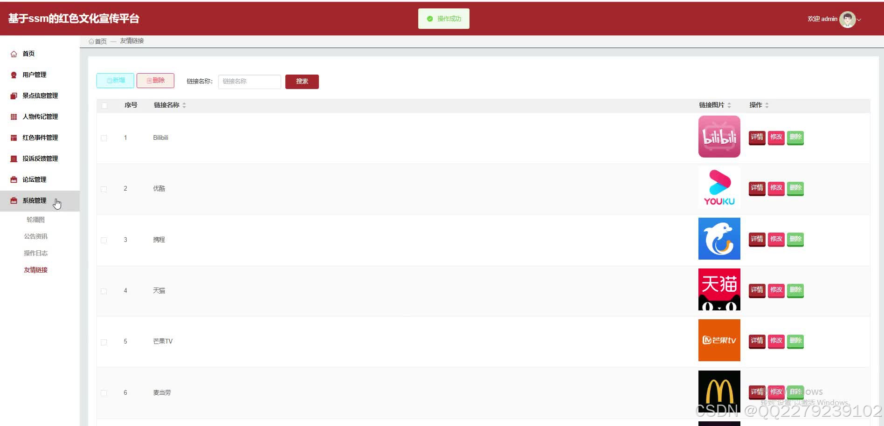Check the 麦当劳 row checkbox
This screenshot has width=884, height=426.
click(x=104, y=393)
